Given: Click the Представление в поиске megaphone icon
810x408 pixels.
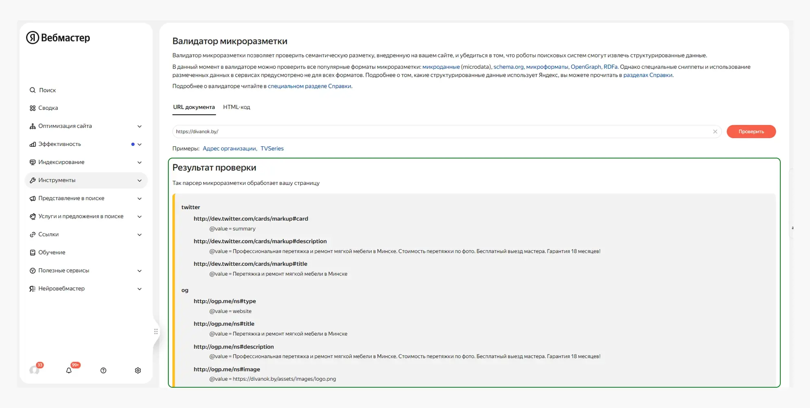Looking at the screenshot, I should pos(33,198).
